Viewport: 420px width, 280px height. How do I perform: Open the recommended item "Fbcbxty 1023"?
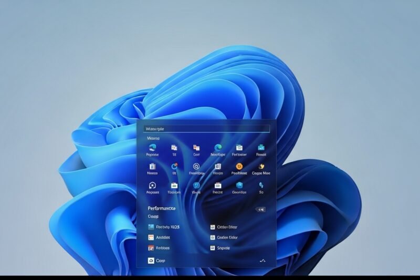click(x=164, y=227)
